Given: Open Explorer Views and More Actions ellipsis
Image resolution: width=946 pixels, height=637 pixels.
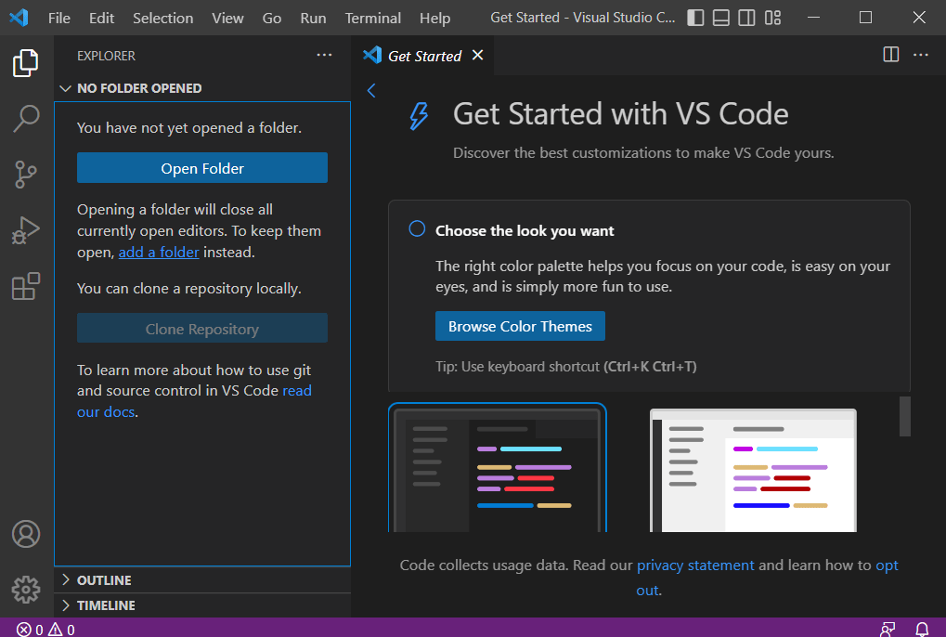Looking at the screenshot, I should [324, 55].
